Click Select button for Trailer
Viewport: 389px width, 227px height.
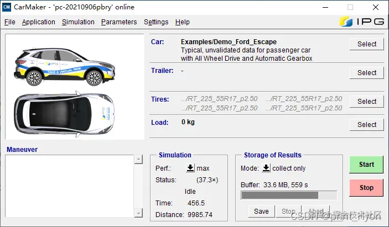pos(367,73)
